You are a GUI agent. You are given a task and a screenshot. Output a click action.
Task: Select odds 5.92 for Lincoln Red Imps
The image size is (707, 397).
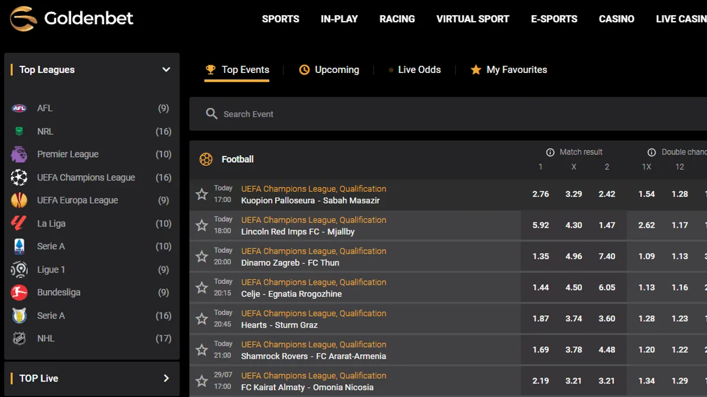click(x=540, y=225)
